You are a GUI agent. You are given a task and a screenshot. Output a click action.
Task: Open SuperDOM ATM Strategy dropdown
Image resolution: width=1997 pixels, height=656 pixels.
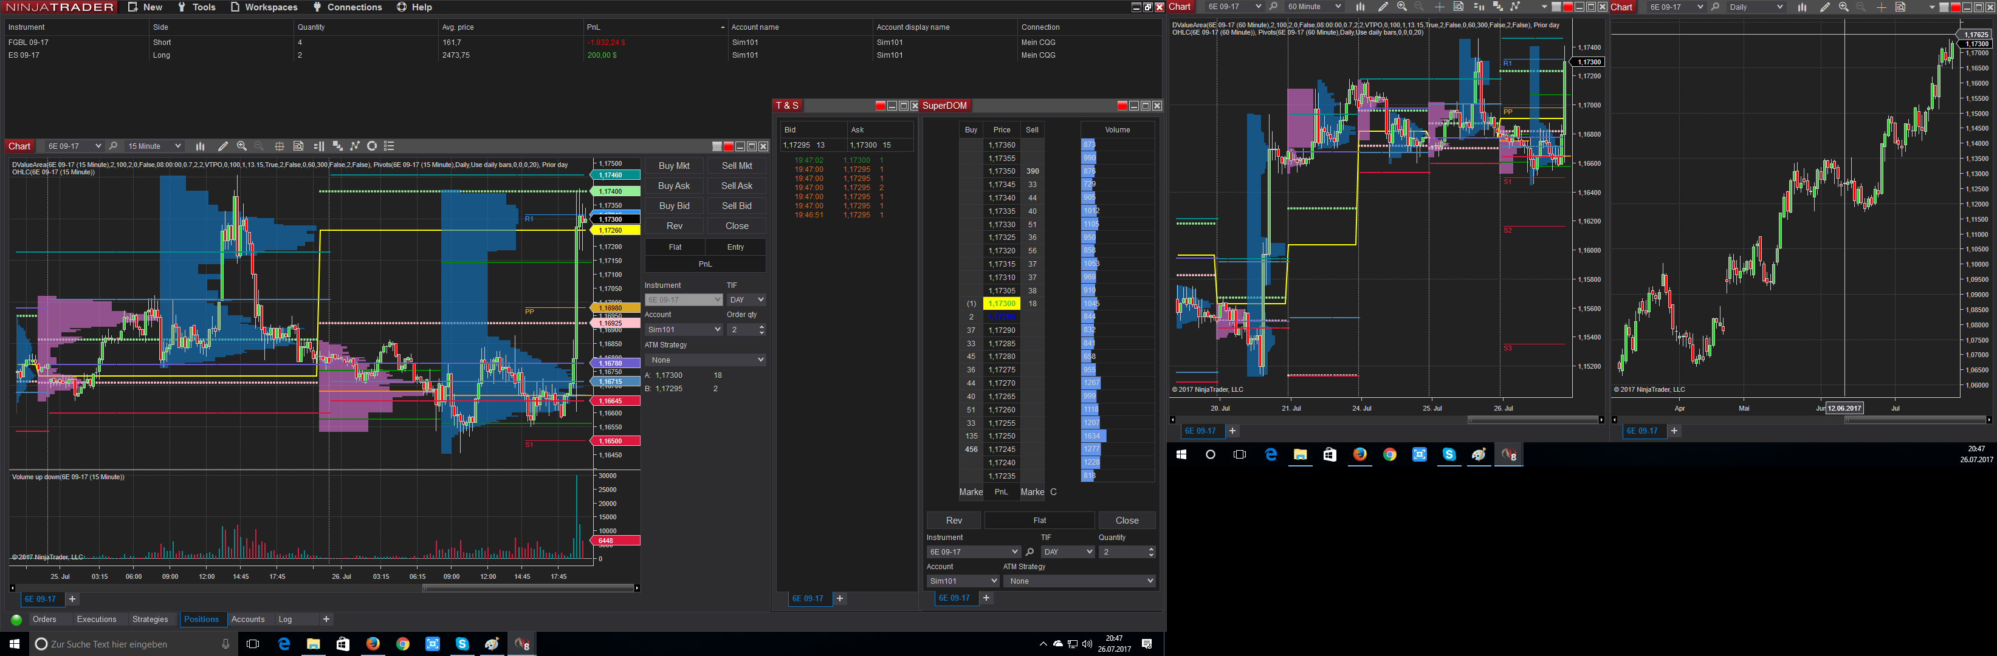coord(1080,582)
